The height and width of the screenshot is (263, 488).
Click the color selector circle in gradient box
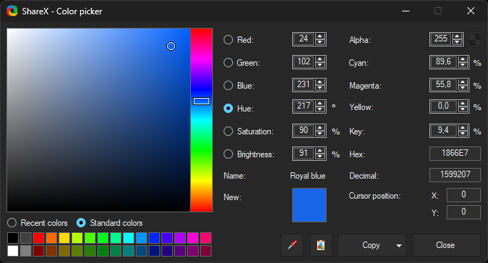point(171,46)
